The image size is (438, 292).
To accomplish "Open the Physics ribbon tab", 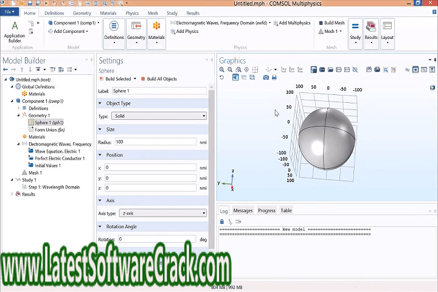I will pos(132,13).
